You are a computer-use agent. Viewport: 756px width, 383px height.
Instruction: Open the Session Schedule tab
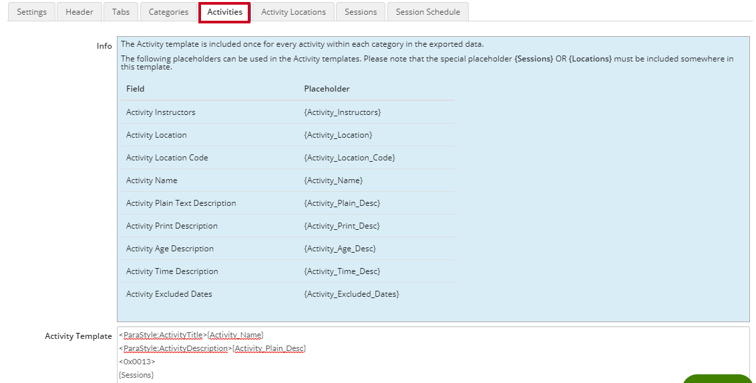[427, 12]
